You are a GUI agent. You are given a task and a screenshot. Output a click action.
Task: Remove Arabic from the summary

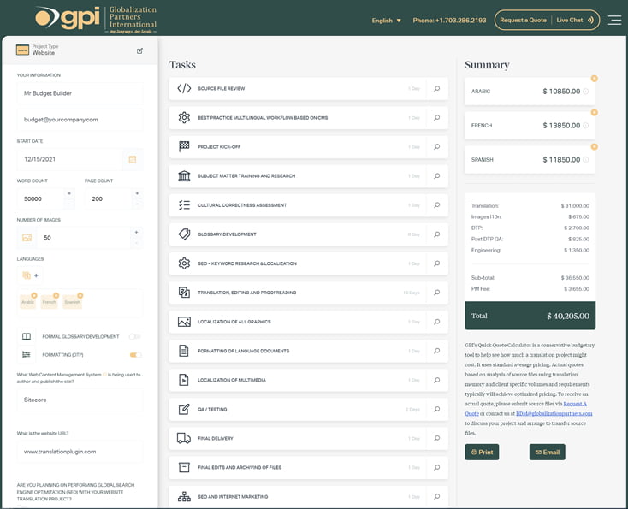click(595, 79)
